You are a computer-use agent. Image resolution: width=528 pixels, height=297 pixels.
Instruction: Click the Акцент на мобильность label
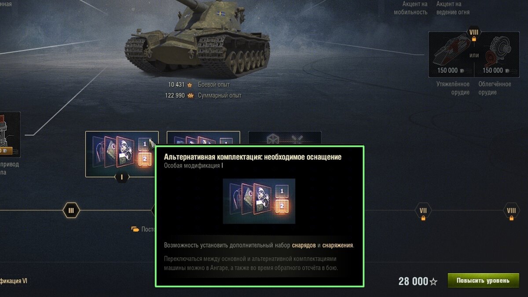point(411,8)
